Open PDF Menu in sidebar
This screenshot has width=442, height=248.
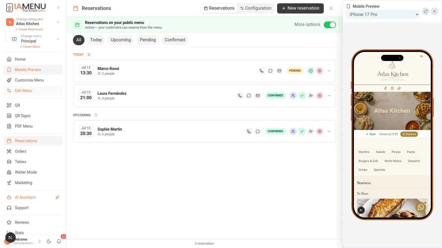[33, 126]
